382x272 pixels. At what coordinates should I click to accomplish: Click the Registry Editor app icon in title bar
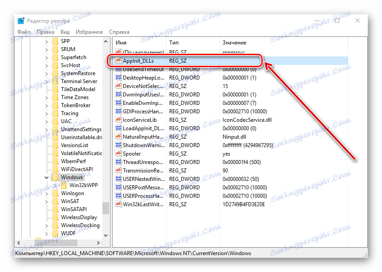pos(21,21)
